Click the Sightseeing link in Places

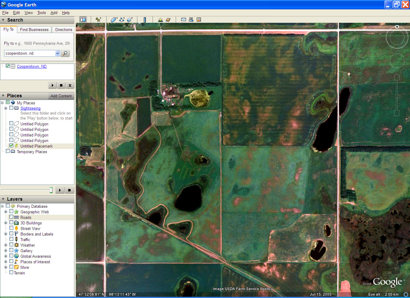(30, 108)
